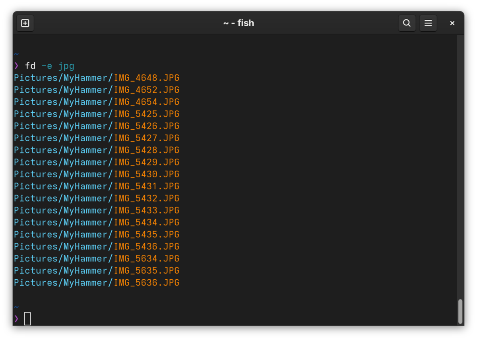Click the purple prompt arrow on the last line
The width and height of the screenshot is (477, 340).
coord(16,318)
